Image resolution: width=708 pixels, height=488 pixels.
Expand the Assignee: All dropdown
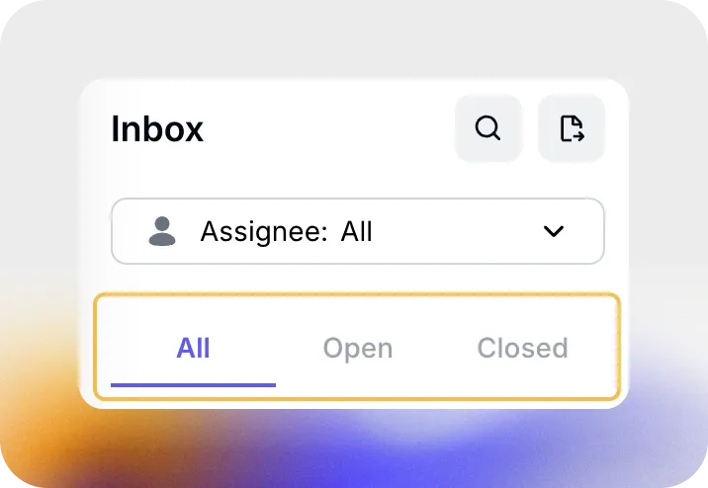(x=358, y=231)
